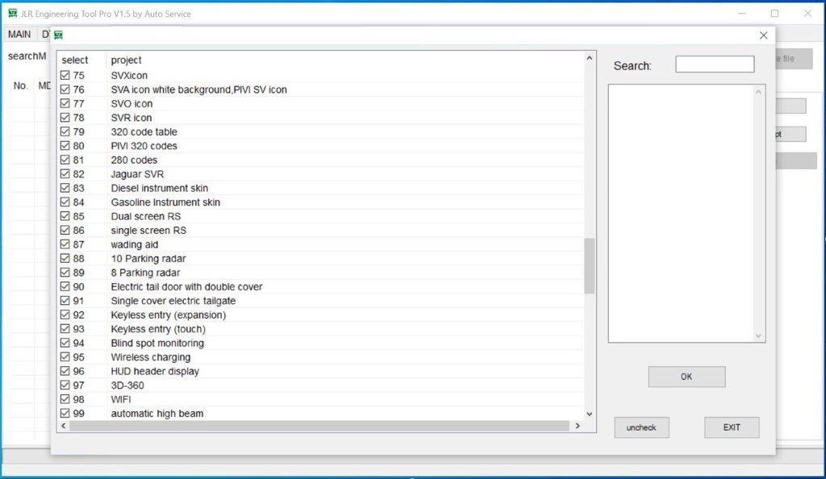Toggle 90 Electric tail door checkbox
Viewport: 826px width, 479px height.
tap(65, 287)
